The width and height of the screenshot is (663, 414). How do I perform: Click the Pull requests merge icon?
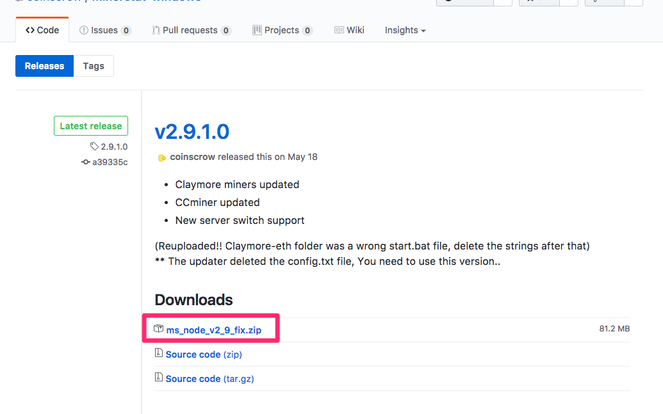tap(156, 30)
